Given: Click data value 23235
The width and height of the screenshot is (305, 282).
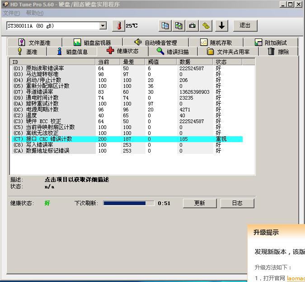Looking at the screenshot, I should 186,98.
